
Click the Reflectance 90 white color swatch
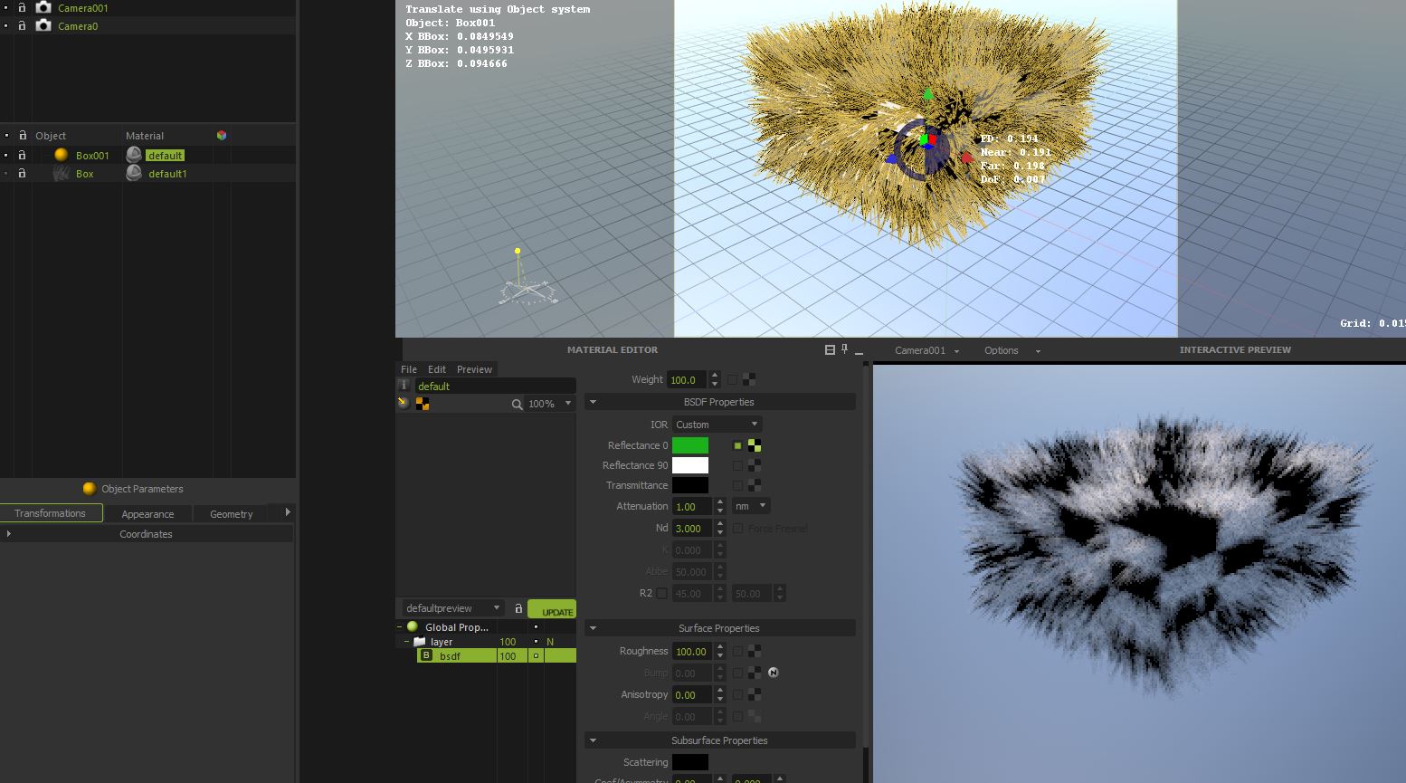pyautogui.click(x=690, y=465)
